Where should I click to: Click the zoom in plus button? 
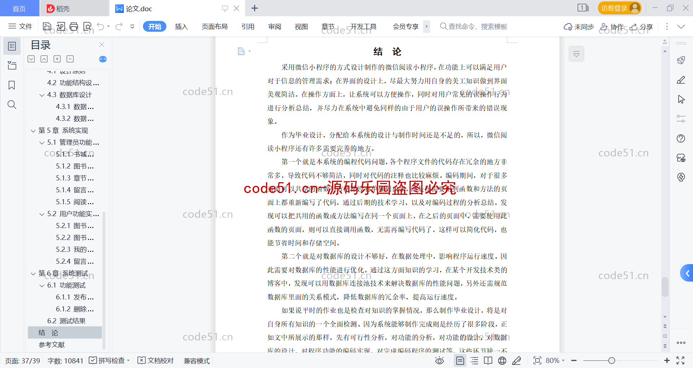tap(667, 360)
